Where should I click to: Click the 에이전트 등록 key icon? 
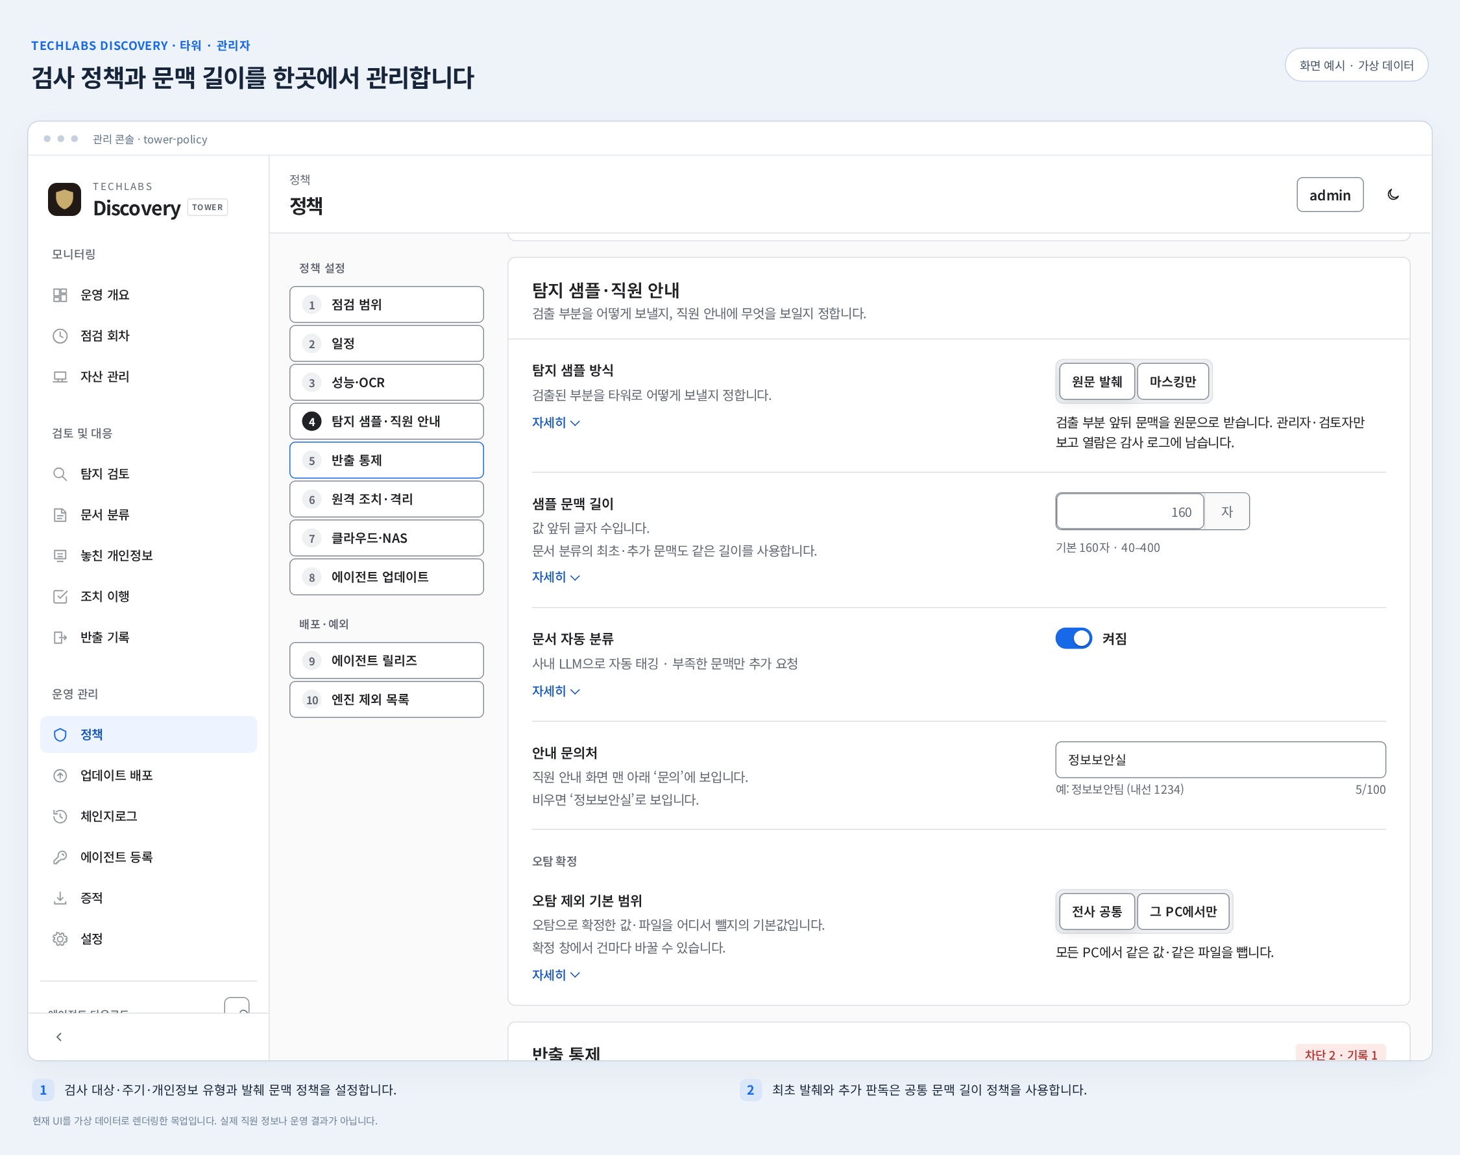(x=60, y=857)
